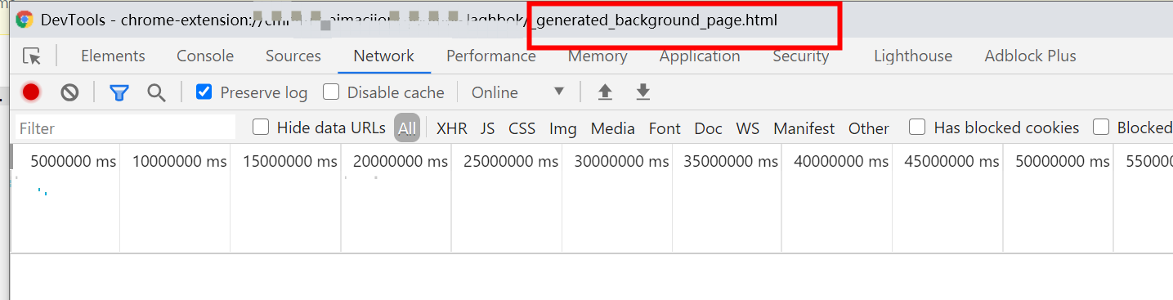Filter requests by Manifest
The width and height of the screenshot is (1173, 300).
click(x=804, y=128)
